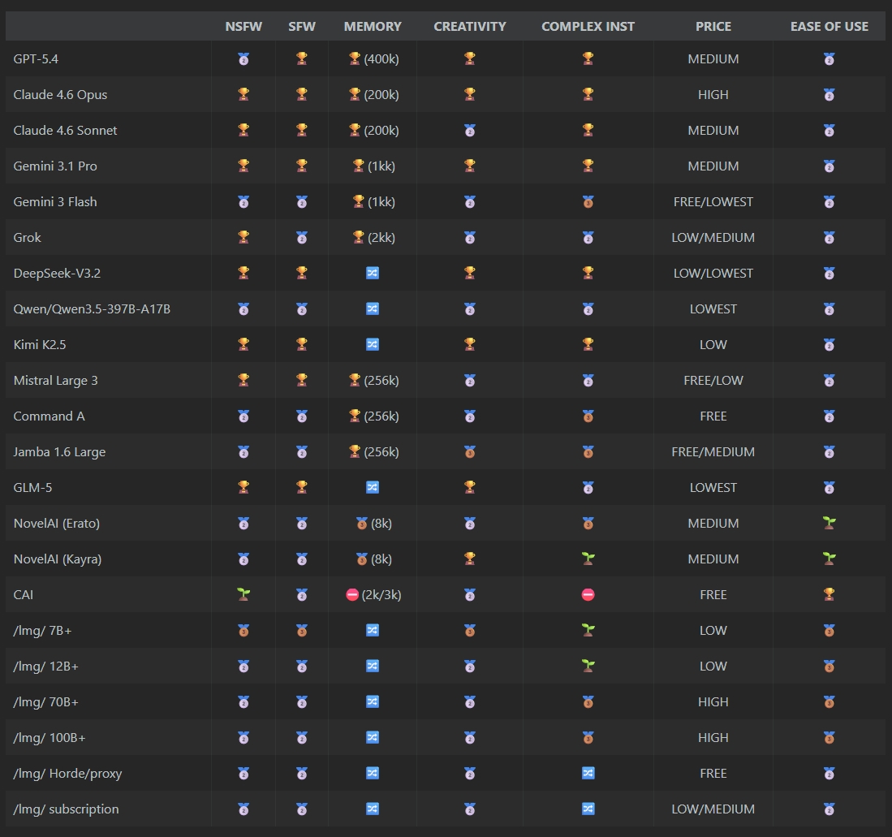Click the red no-entry icon in CAI COMPLEX INST cell
Viewport: 892px width, 837px height.
(588, 594)
